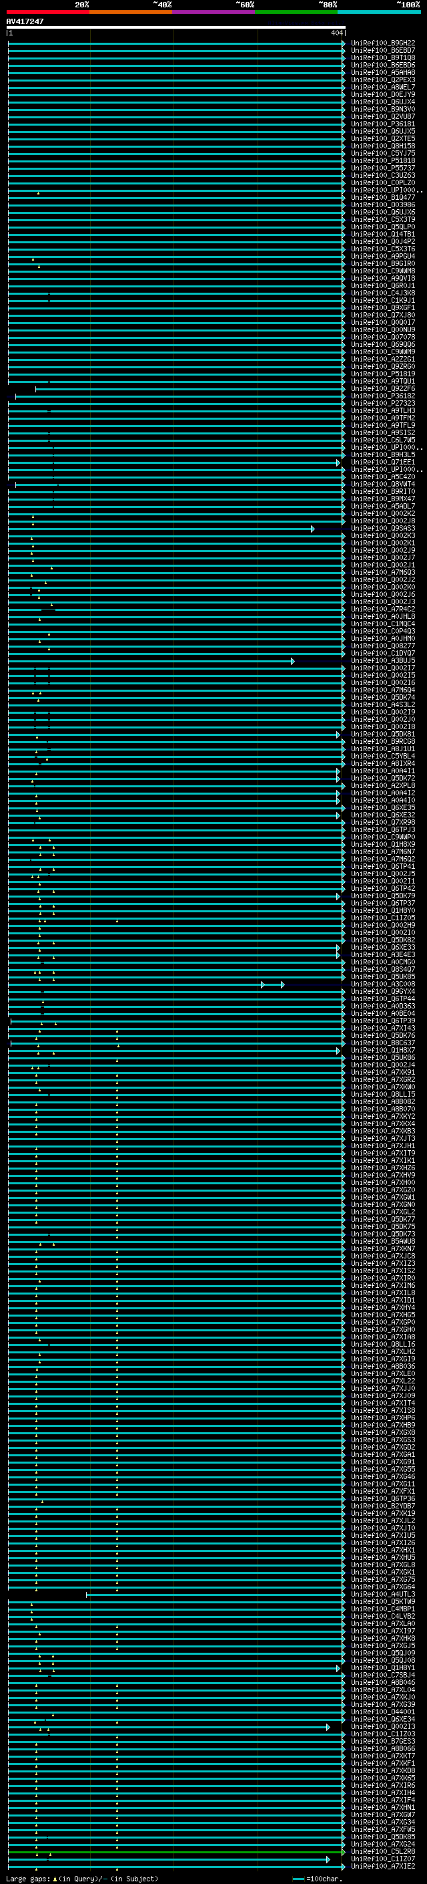Select the UniRef100_Q9SAS3 label
The height and width of the screenshot is (1884, 427).
click(383, 528)
